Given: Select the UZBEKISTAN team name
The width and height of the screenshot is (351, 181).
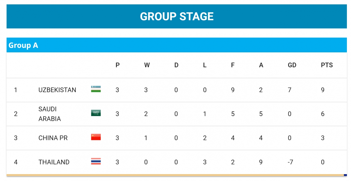Looking at the screenshot, I should (57, 90).
